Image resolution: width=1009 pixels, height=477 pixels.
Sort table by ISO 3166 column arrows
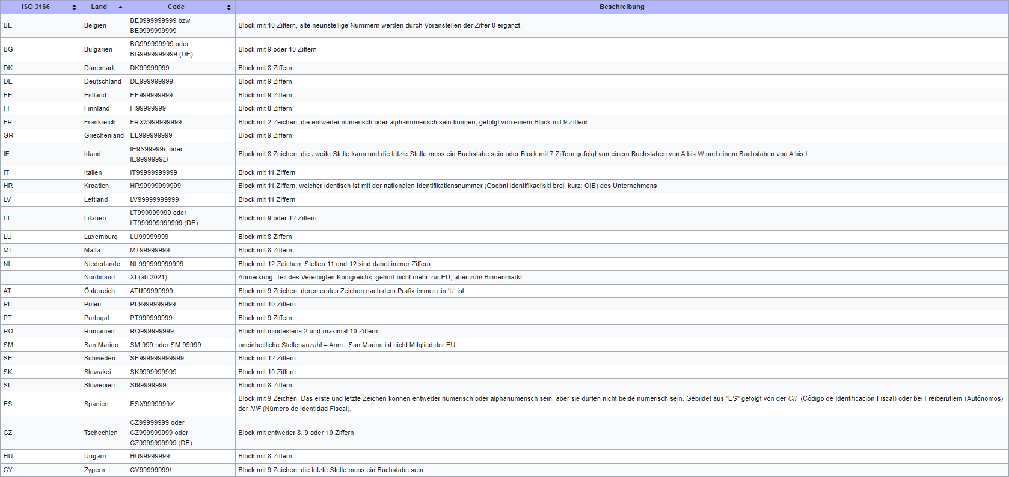tap(74, 7)
